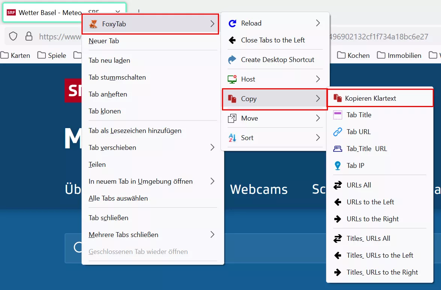Screen dimensions: 441x290
Task: Expand the Move submenu arrow
Action: point(318,118)
